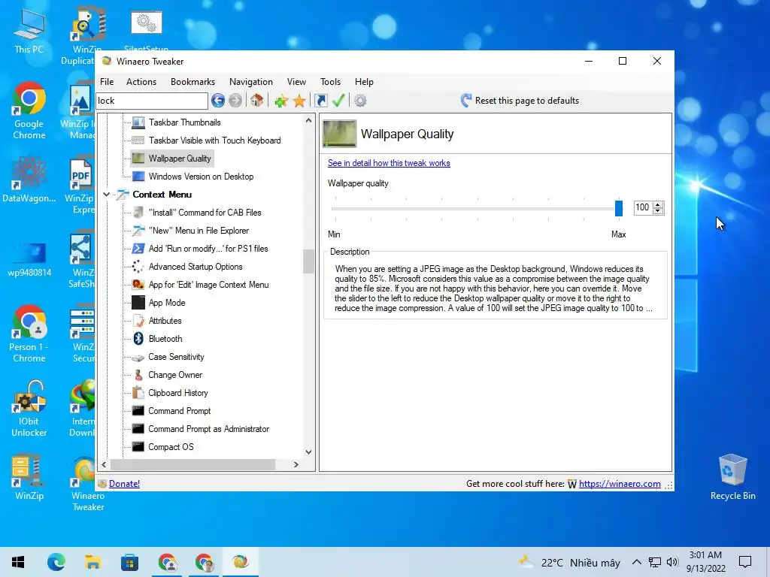770x577 pixels.
Task: Click the search box containing 'lock'
Action: click(x=152, y=101)
